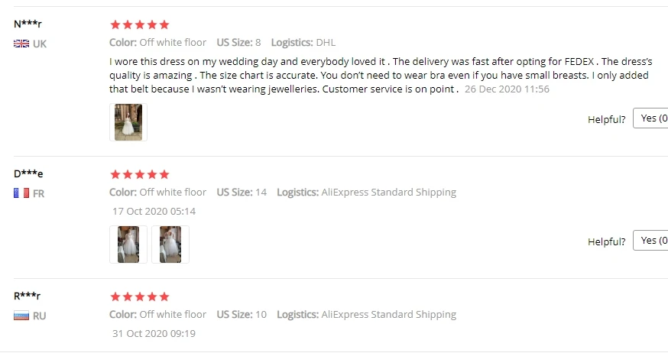Mark N***r's review as helpful with Yes

(651, 118)
